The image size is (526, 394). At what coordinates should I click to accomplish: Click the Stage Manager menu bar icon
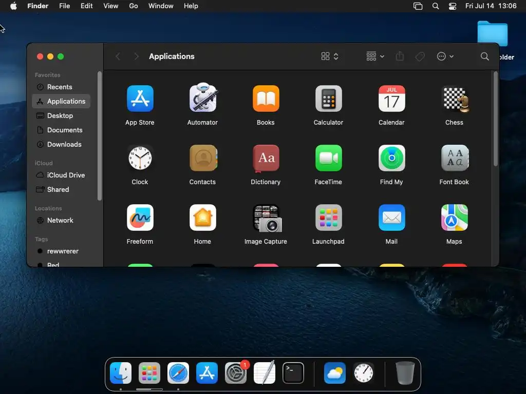click(x=418, y=6)
